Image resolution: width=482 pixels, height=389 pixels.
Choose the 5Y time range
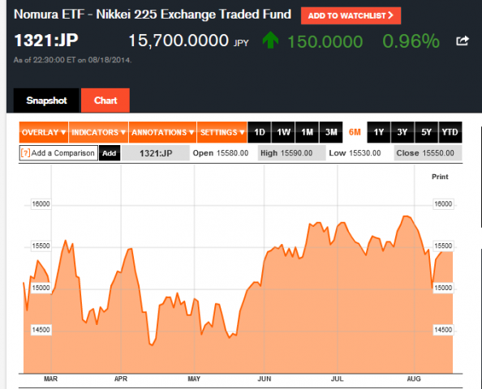point(426,132)
